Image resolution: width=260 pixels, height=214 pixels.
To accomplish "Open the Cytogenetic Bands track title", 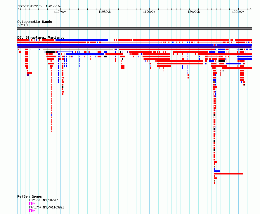I will [x=35, y=22].
